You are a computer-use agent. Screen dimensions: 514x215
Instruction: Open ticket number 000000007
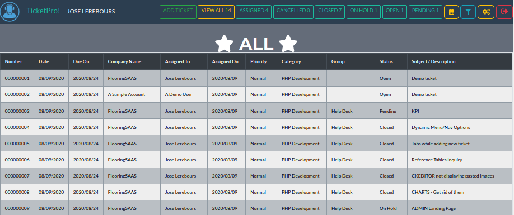pyautogui.click(x=17, y=176)
